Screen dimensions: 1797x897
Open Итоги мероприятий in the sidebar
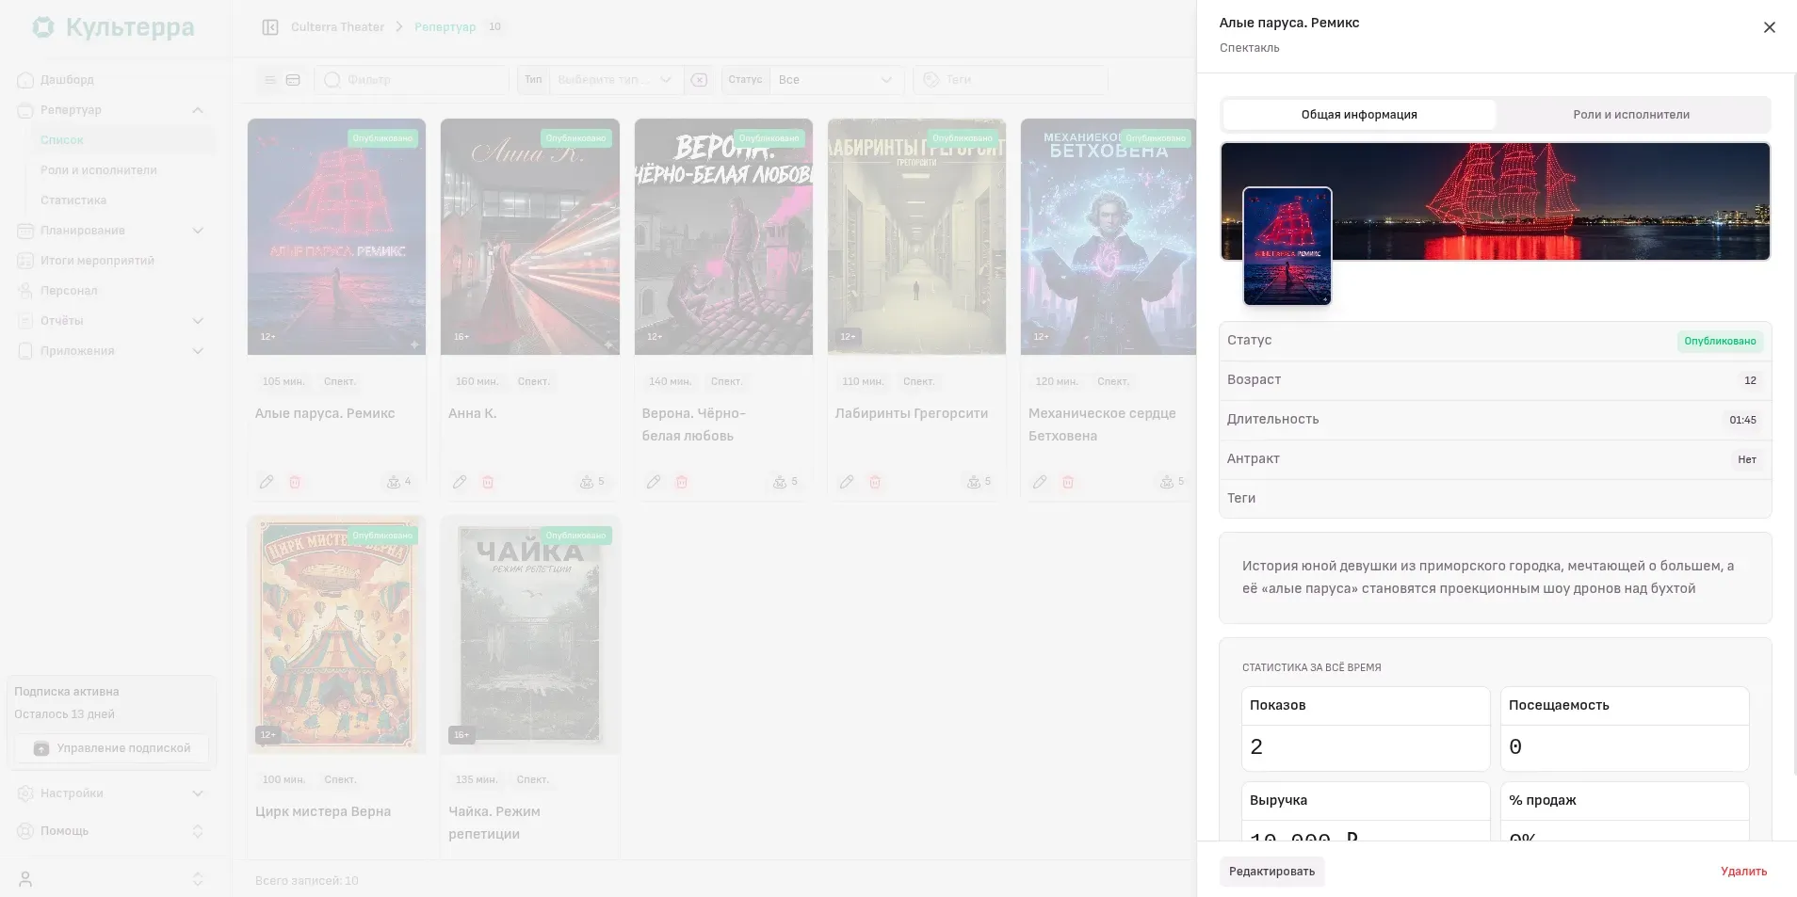click(x=97, y=261)
